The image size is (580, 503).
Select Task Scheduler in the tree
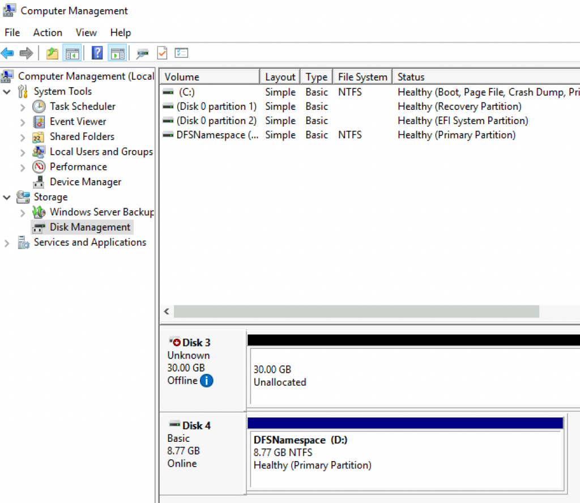pos(83,106)
